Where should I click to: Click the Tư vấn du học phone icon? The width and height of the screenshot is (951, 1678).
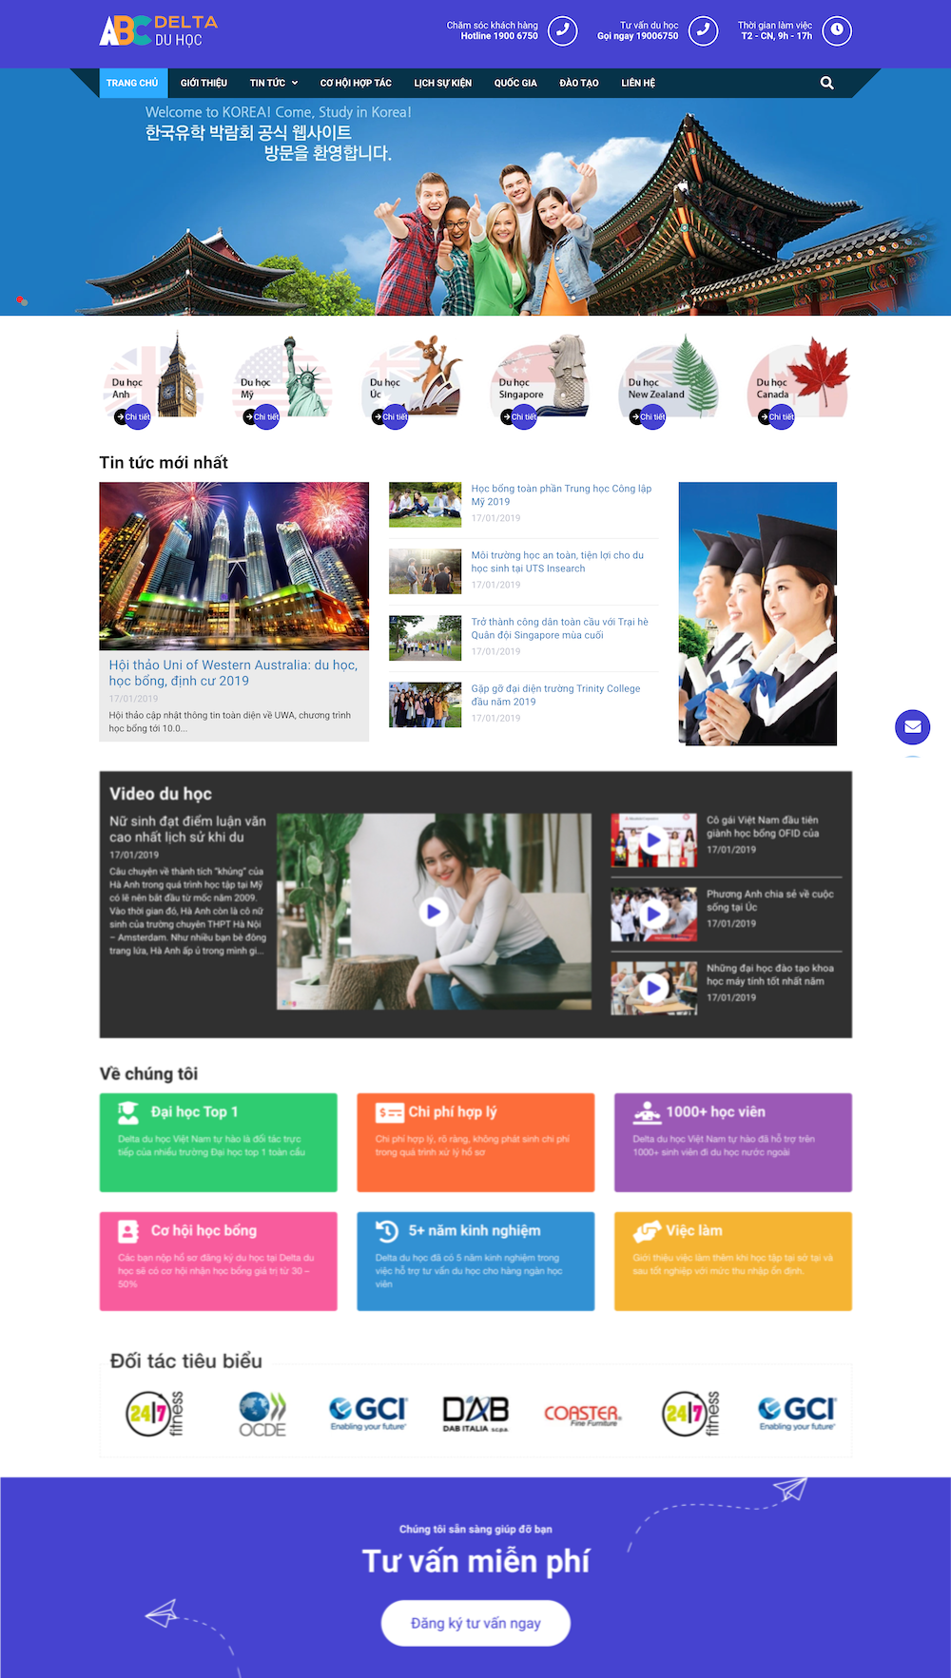click(704, 30)
